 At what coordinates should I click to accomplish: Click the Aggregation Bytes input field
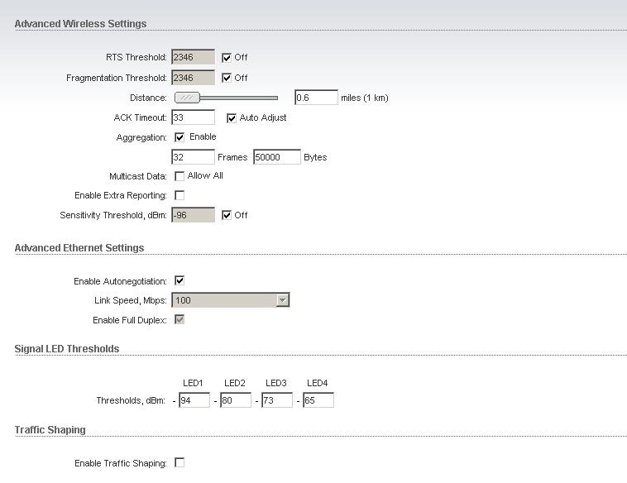277,157
